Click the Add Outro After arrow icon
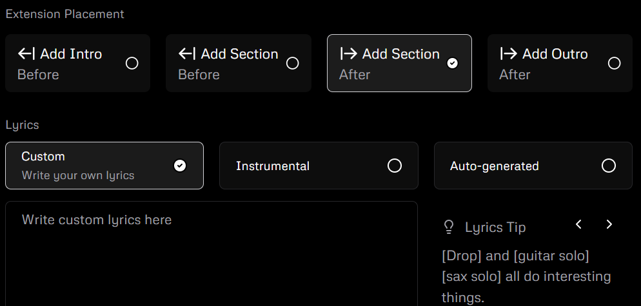Image resolution: width=641 pixels, height=306 pixels. [x=508, y=54]
